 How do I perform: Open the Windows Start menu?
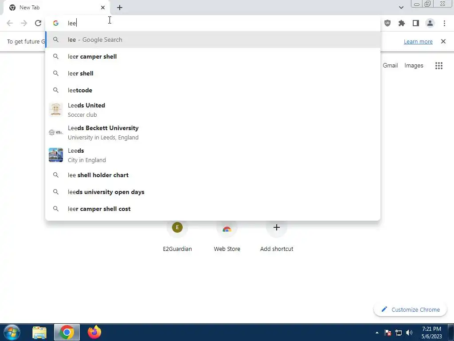(12, 332)
